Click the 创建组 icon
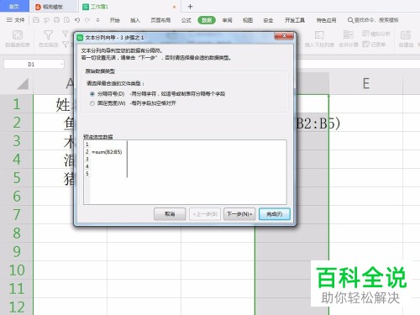Viewport: 420px width, 315px height. click(406, 39)
